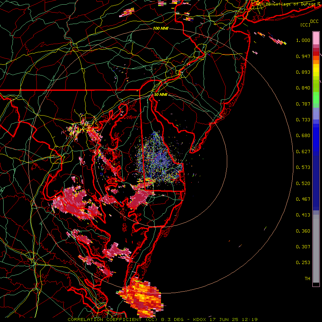The image size is (322, 322).
Task: Click the 'DCC' product code label
Action: click(314, 21)
